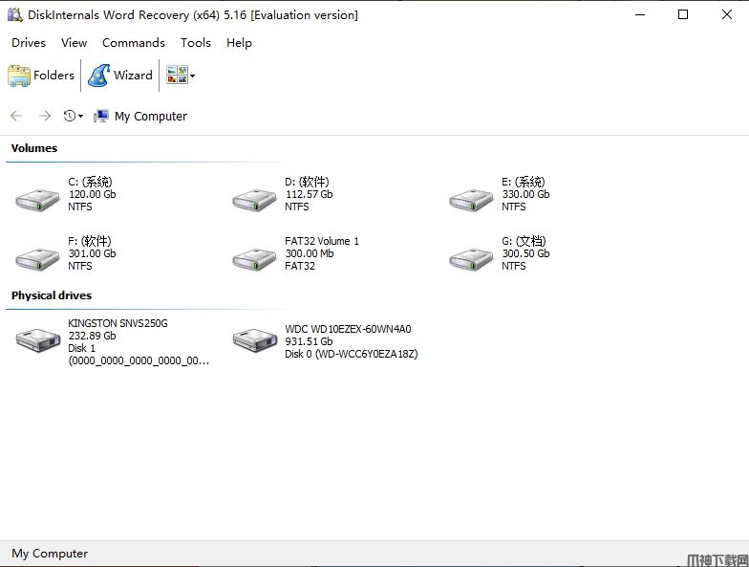The image size is (749, 567).
Task: Click the DiskInternals app title icon
Action: (x=15, y=15)
